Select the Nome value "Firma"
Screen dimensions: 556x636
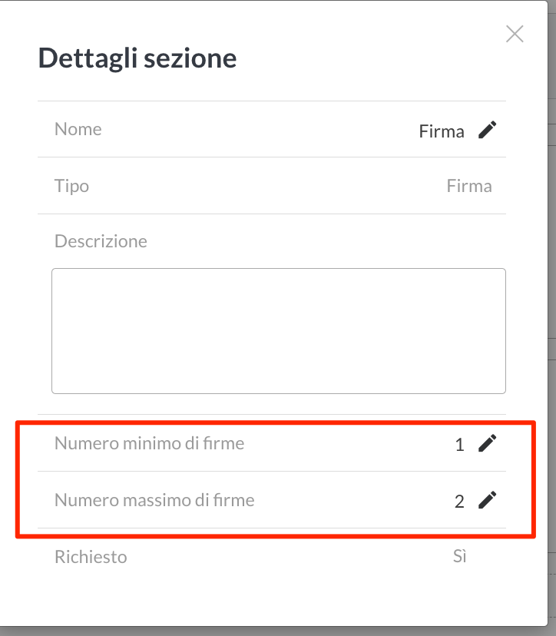click(442, 131)
